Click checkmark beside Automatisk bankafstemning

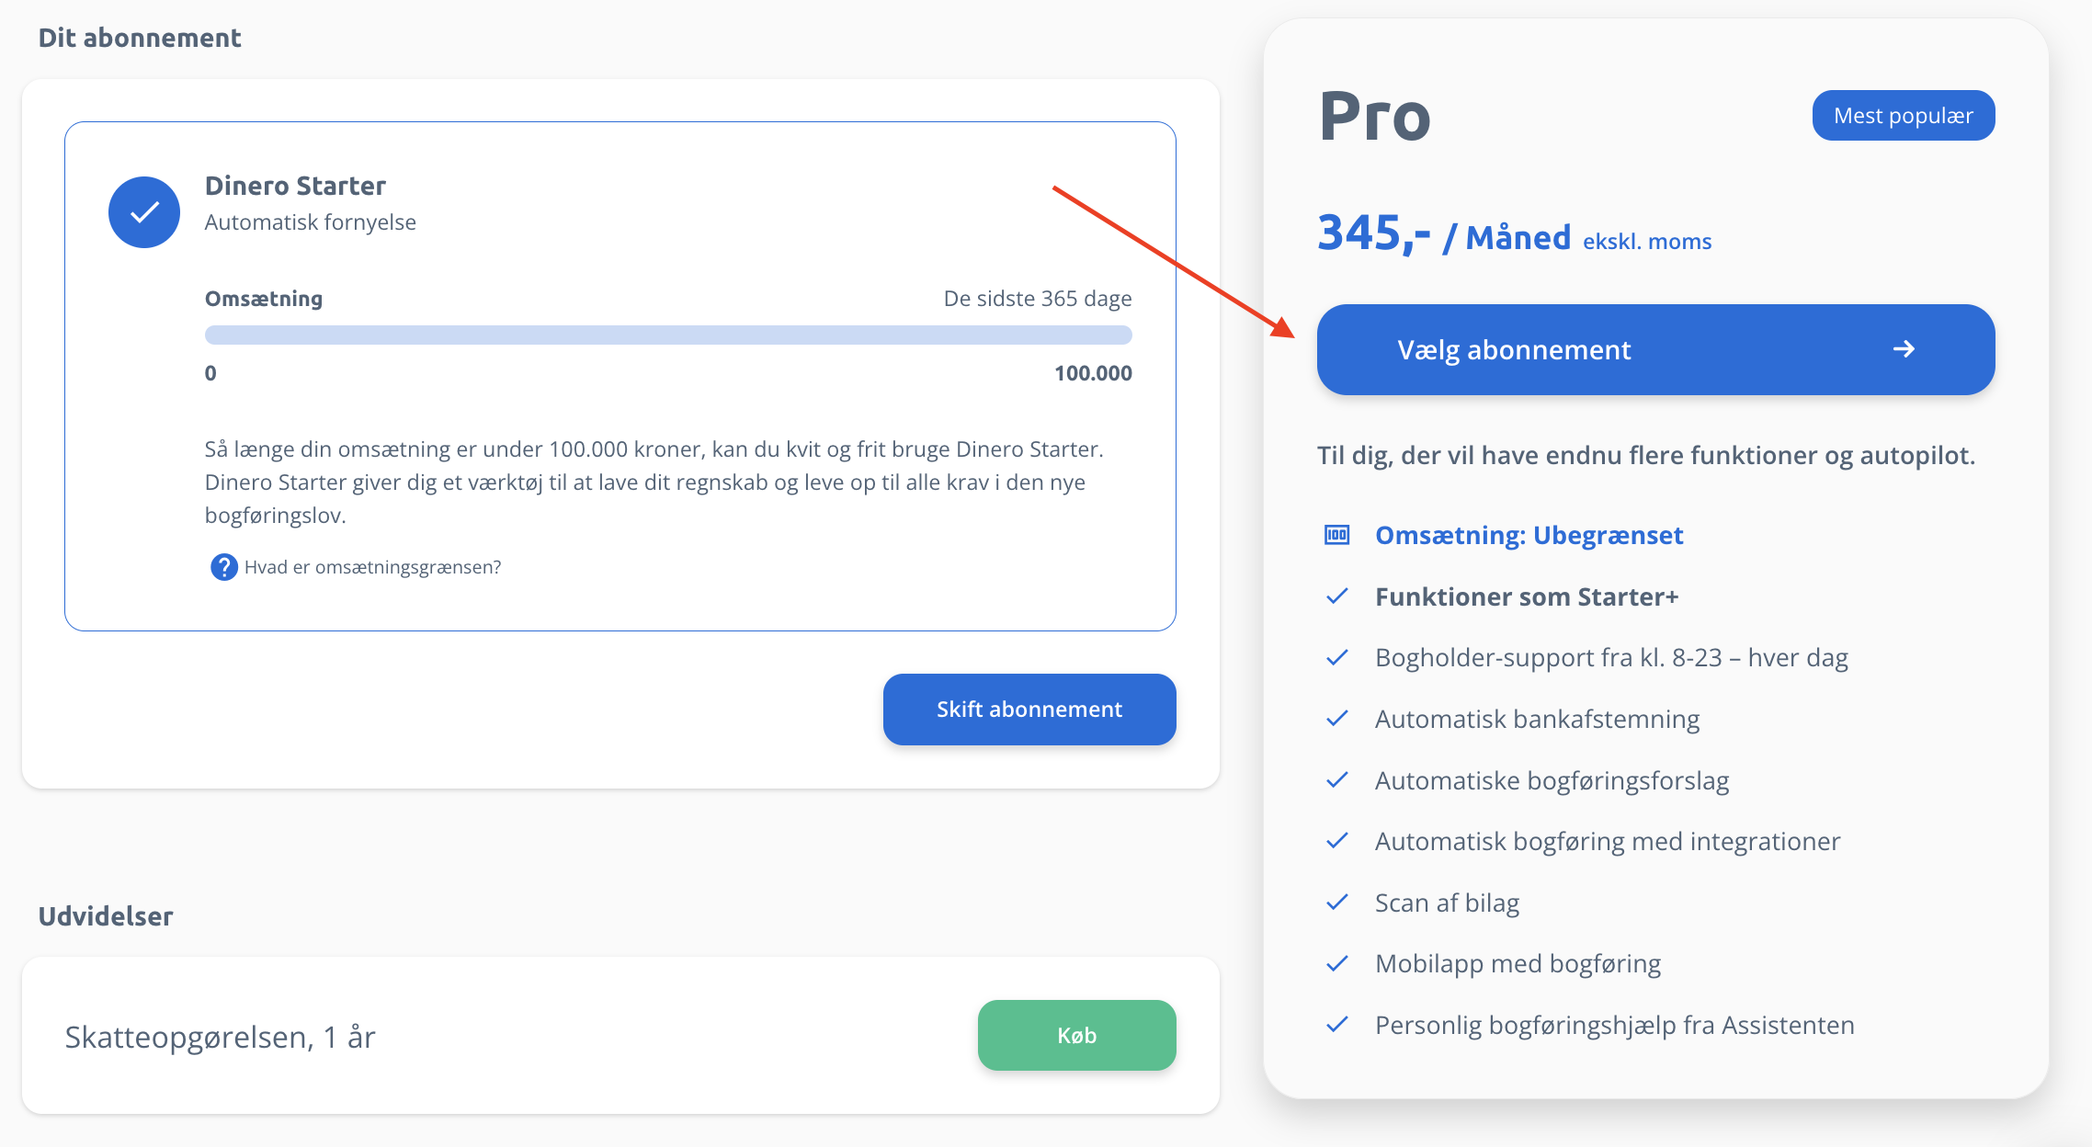click(1337, 719)
